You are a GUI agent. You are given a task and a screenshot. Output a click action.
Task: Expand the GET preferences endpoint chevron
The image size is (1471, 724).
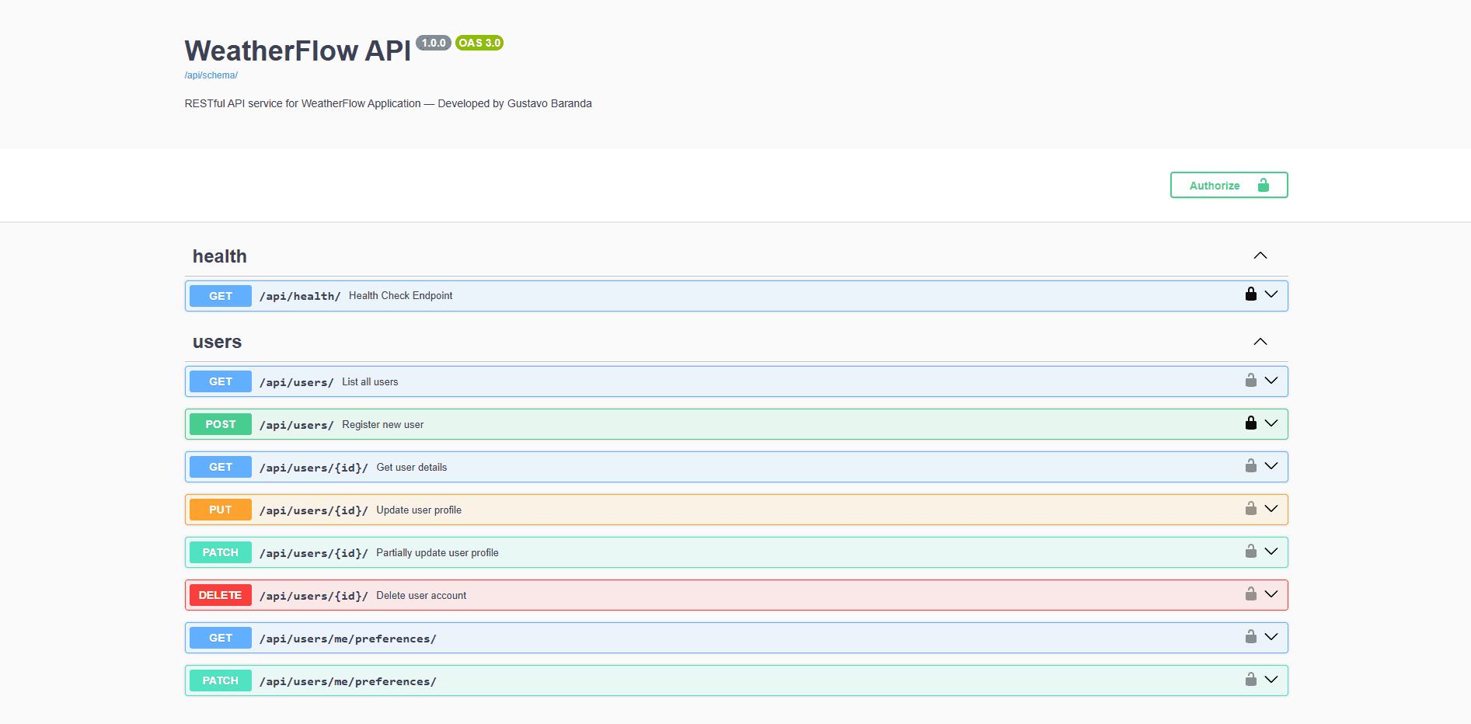(1271, 637)
